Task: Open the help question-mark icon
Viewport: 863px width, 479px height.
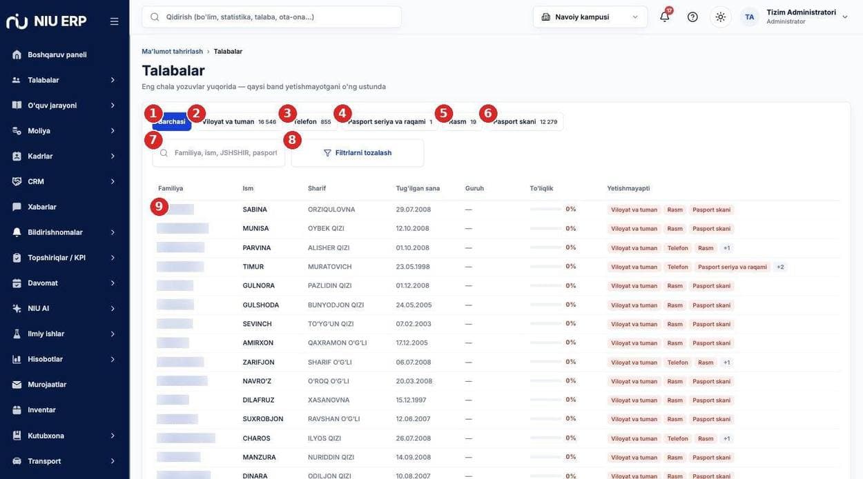Action: point(692,17)
